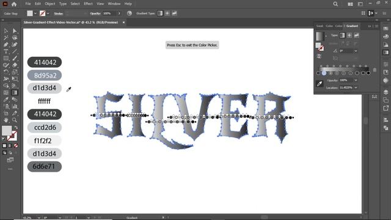Select the Curvature tool
This screenshot has width=391, height=220.
click(x=15, y=45)
